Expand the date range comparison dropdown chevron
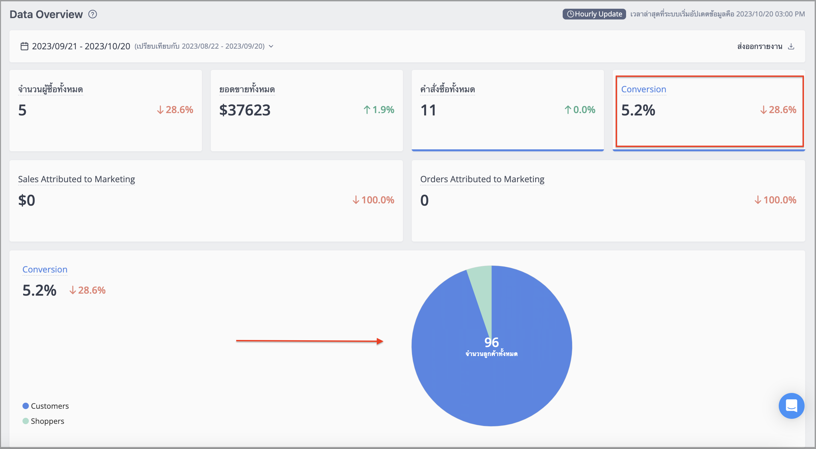Image resolution: width=816 pixels, height=449 pixels. pyautogui.click(x=271, y=46)
